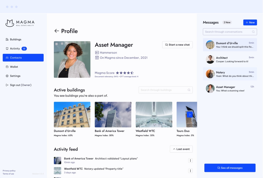The width and height of the screenshot is (263, 178).
Task: Open See all messages
Action: (x=230, y=168)
